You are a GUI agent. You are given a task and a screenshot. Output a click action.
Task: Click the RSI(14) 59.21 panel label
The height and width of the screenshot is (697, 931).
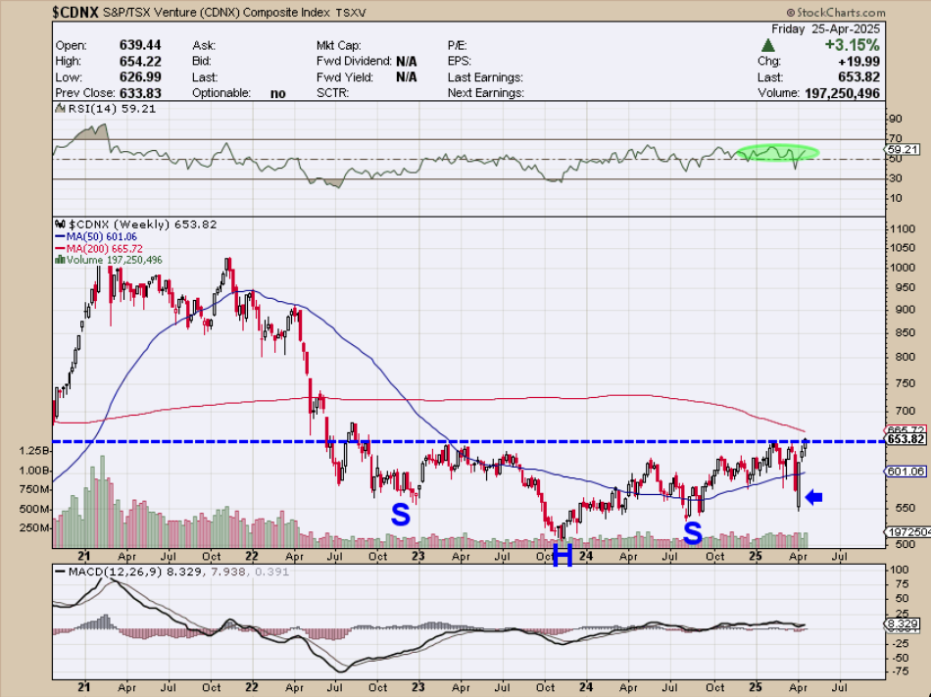coord(113,109)
